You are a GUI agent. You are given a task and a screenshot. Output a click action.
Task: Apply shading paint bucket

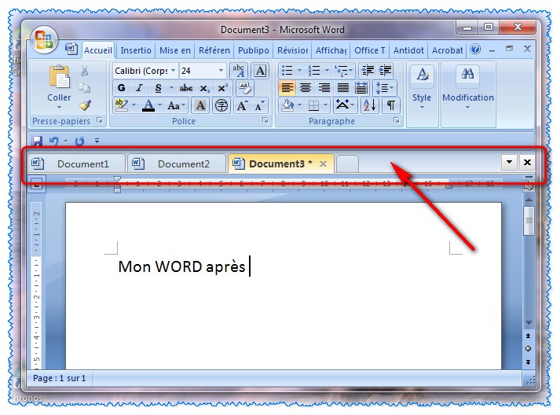coord(287,105)
